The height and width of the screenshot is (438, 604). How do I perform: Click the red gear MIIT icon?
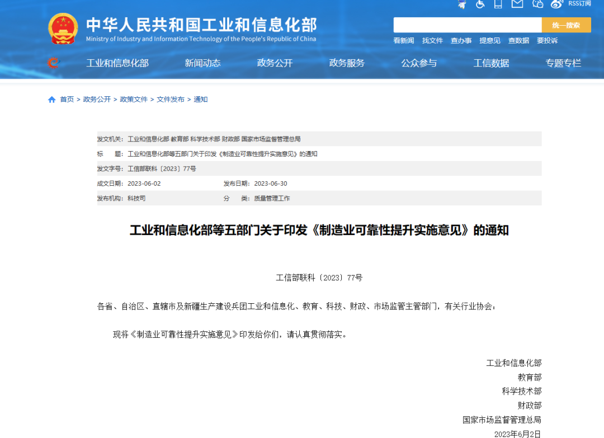pyautogui.click(x=53, y=63)
